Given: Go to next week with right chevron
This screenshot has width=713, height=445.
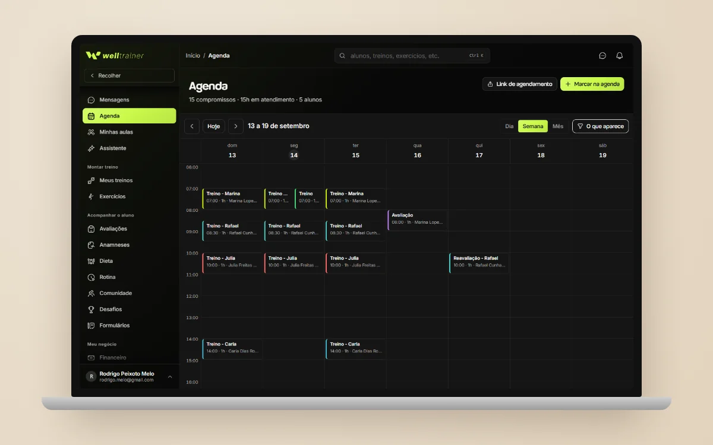Looking at the screenshot, I should pos(236,126).
